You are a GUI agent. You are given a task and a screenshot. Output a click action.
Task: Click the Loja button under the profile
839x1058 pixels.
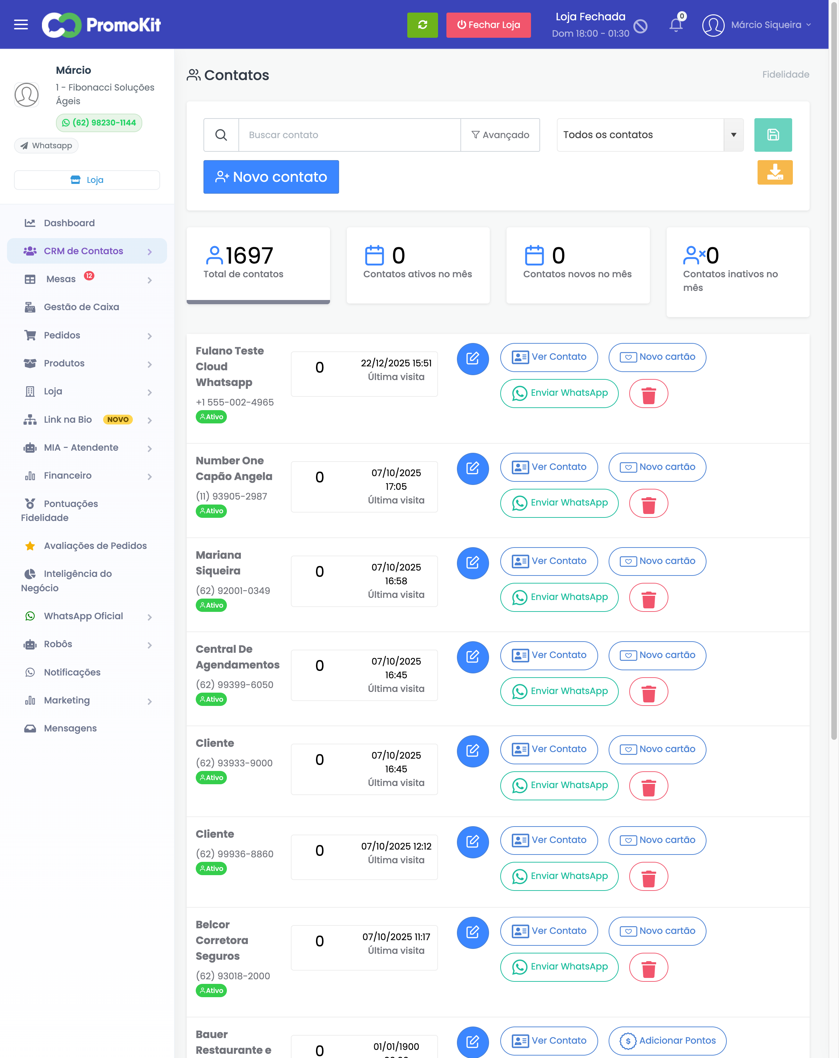[87, 180]
